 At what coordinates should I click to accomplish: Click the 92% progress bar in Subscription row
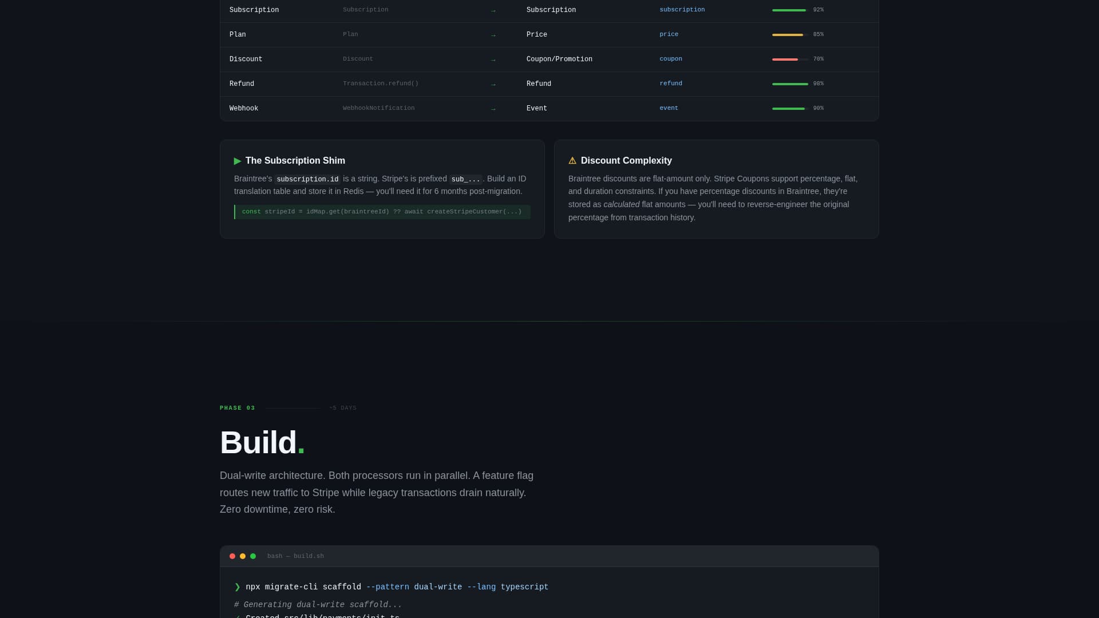pyautogui.click(x=790, y=10)
